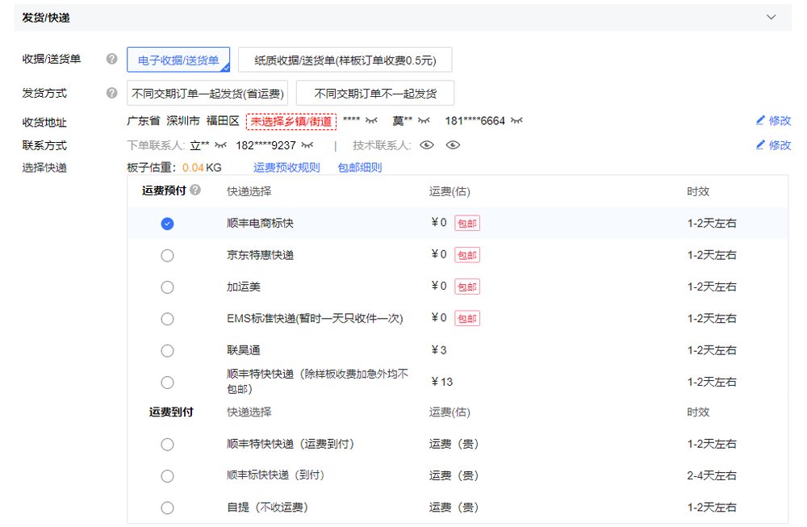Click 运费到付 section heading

171,412
